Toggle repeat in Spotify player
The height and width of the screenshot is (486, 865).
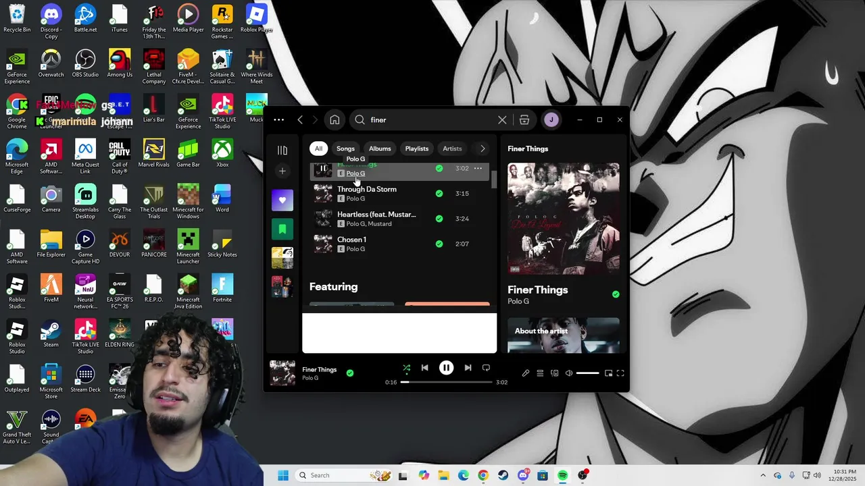(486, 368)
